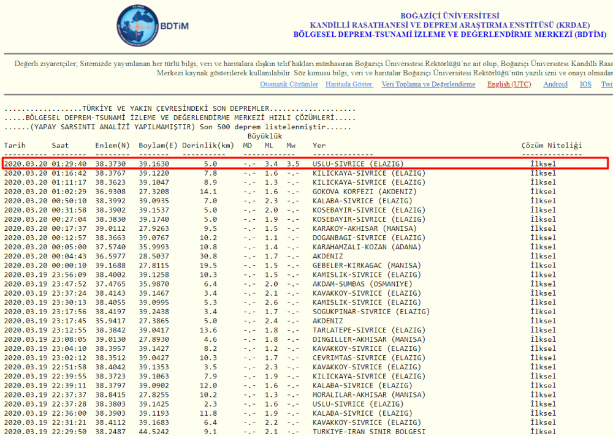This screenshot has height=436, width=613.
Task: Open the Haritada Göster link
Action: pos(349,85)
